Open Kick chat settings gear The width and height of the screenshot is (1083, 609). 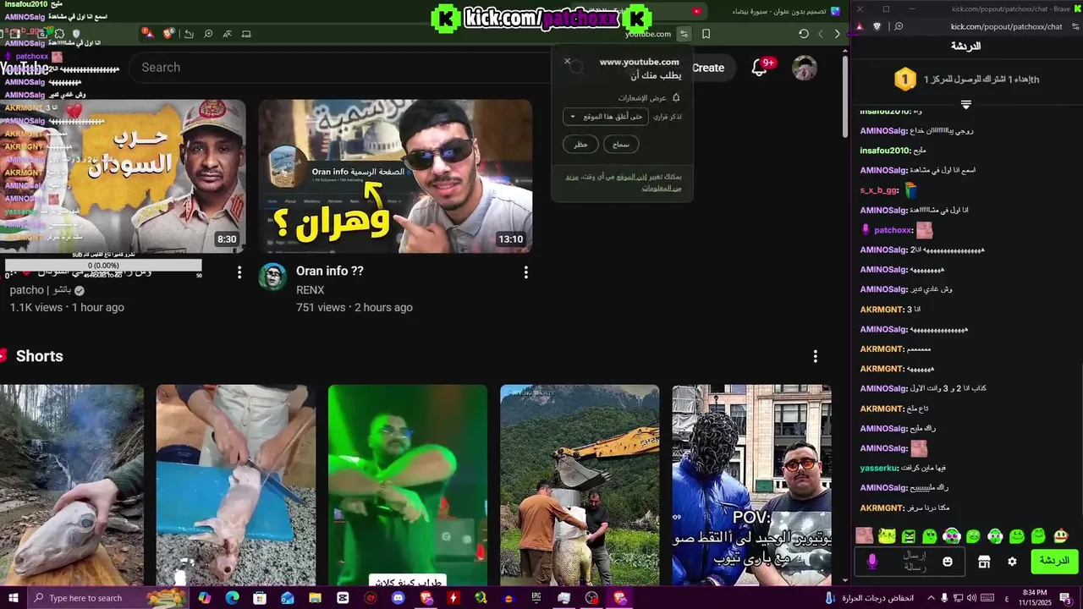[x=1012, y=562]
